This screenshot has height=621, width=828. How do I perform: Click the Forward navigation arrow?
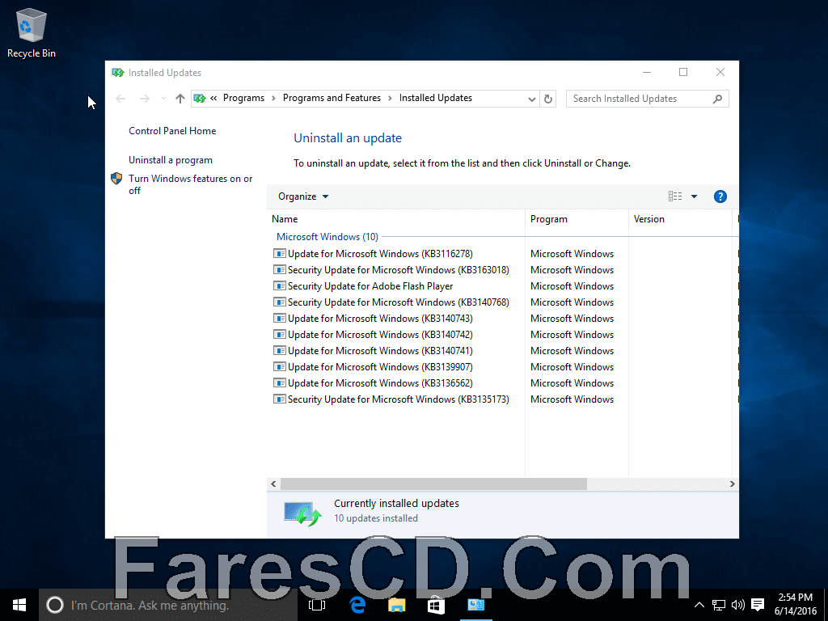click(x=144, y=98)
